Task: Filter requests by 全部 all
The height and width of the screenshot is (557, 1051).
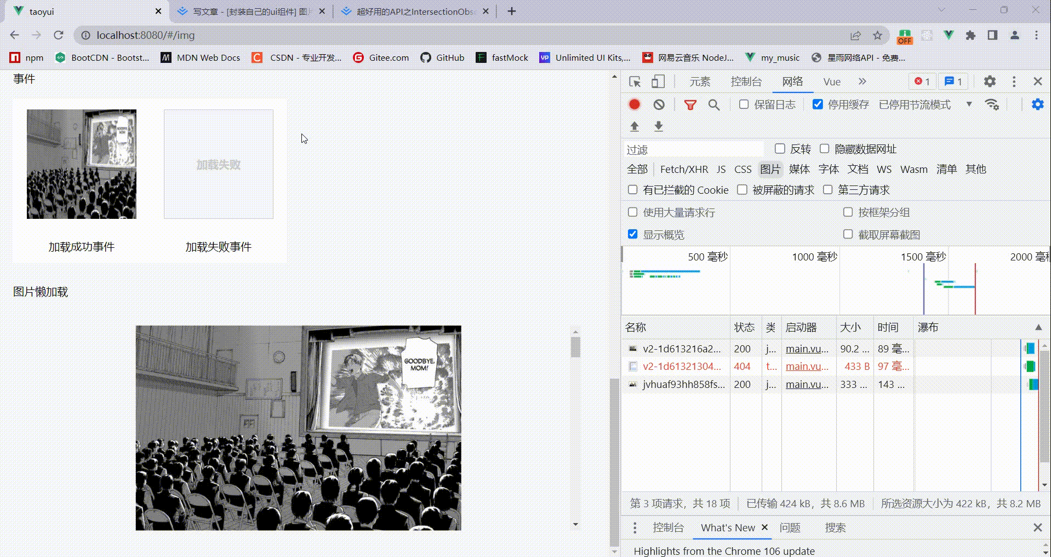Action: pos(637,169)
